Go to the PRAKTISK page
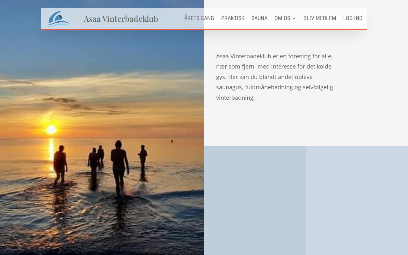 tap(233, 18)
